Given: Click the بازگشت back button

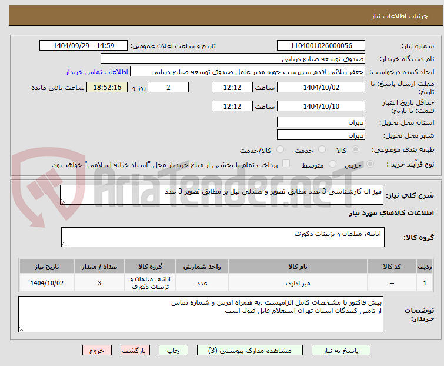Looking at the screenshot, I should pyautogui.click(x=135, y=351).
